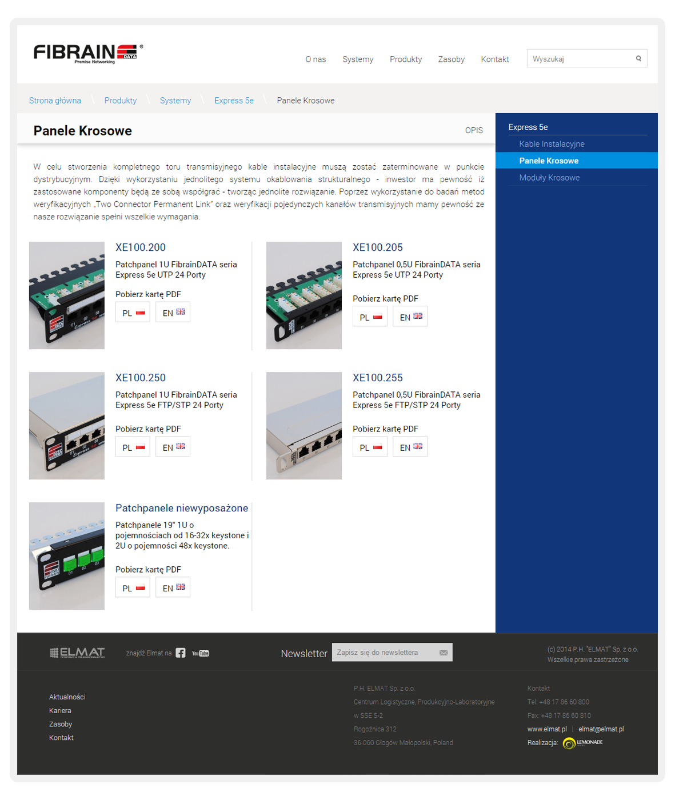Open Zasoby in the footer
Screen dimensions: 675x792
(x=61, y=725)
